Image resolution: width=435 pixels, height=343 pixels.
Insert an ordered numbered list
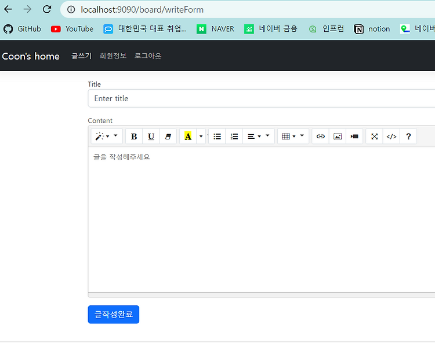click(234, 136)
